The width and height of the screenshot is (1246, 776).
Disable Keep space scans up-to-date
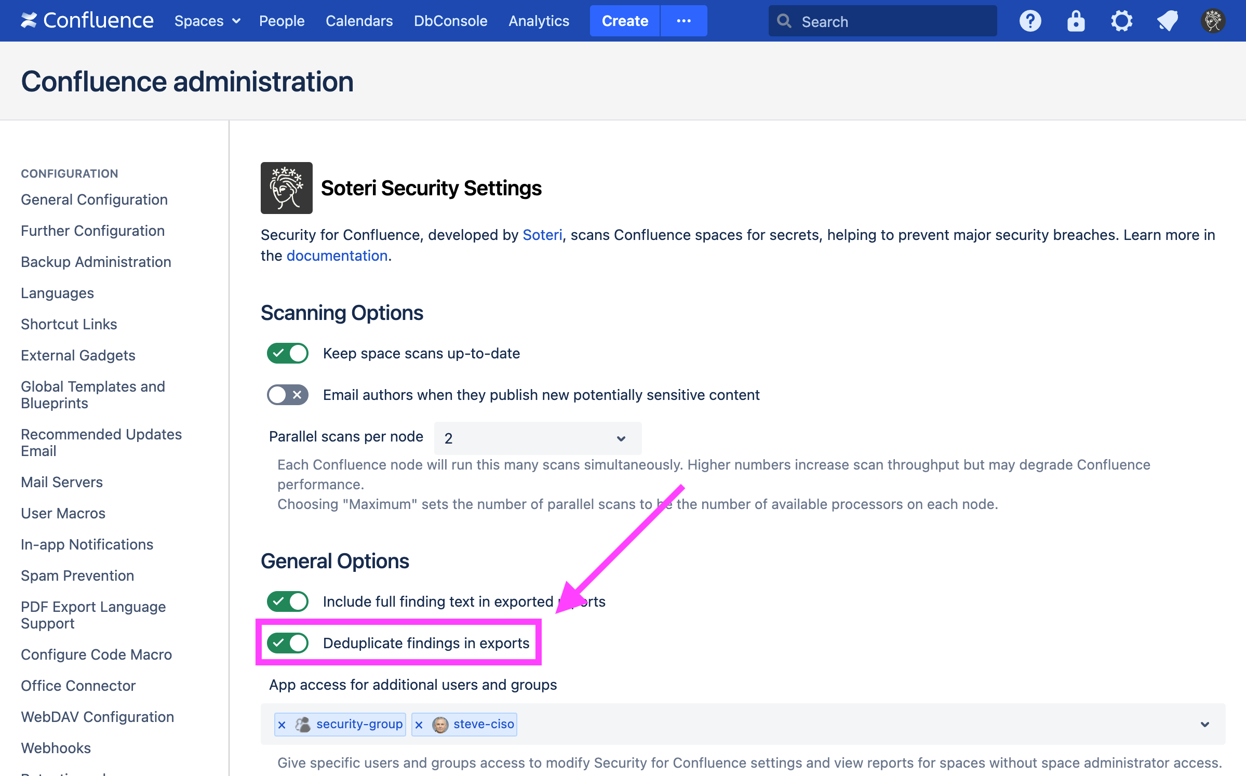click(x=287, y=353)
